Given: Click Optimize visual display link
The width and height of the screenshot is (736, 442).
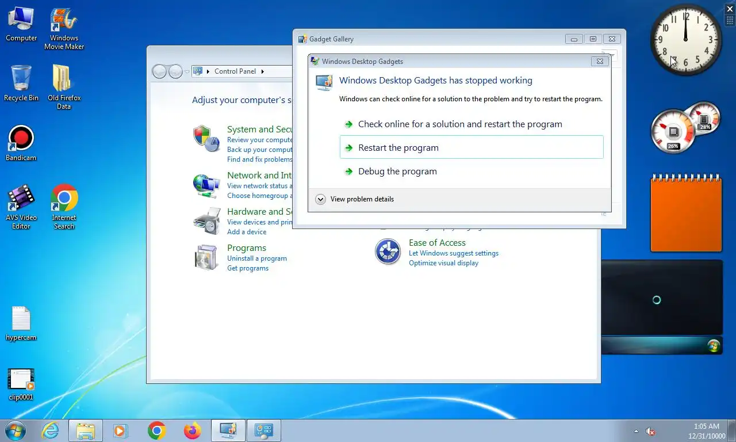Looking at the screenshot, I should point(443,263).
